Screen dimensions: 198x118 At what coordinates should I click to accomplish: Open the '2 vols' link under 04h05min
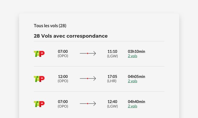click(x=132, y=81)
